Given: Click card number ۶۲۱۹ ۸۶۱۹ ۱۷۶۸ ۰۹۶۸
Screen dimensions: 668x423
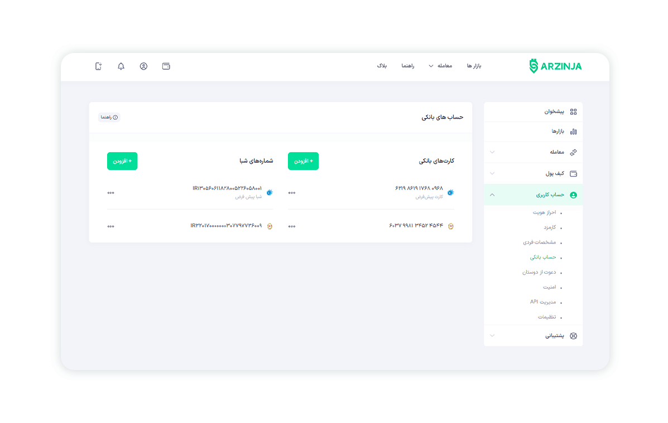Looking at the screenshot, I should click(x=419, y=188).
